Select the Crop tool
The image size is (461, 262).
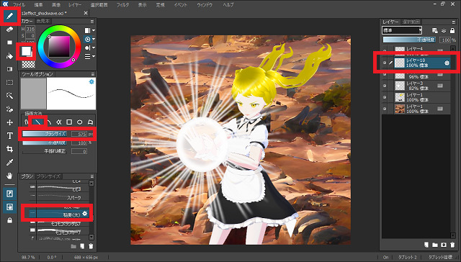point(9,149)
